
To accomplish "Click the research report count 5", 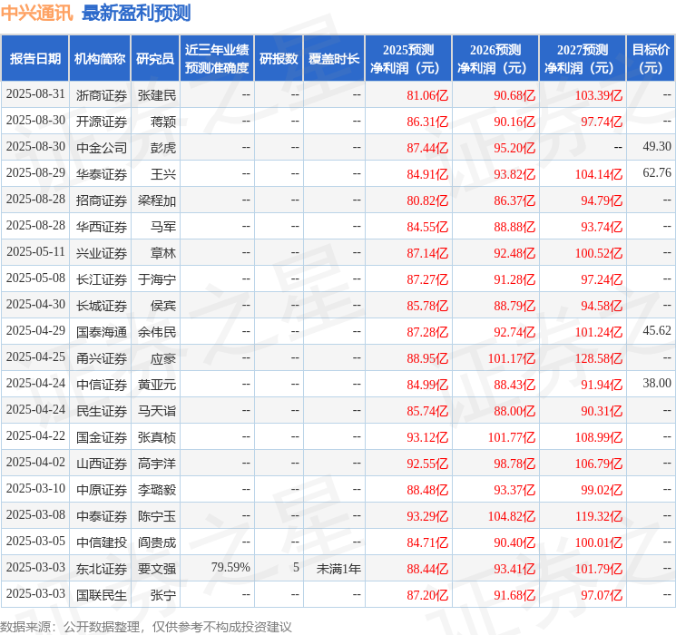I will coord(296,567).
